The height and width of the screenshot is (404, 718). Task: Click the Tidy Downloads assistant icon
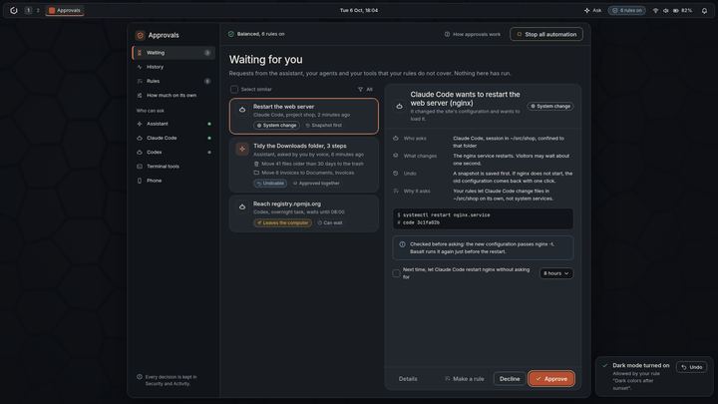point(242,149)
